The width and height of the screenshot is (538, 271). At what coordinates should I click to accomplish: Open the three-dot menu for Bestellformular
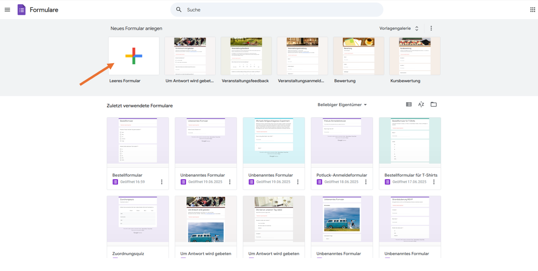162,182
